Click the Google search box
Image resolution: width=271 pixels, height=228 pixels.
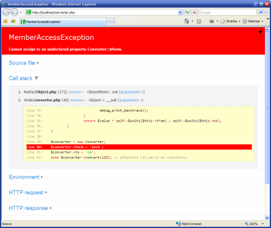coord(228,13)
